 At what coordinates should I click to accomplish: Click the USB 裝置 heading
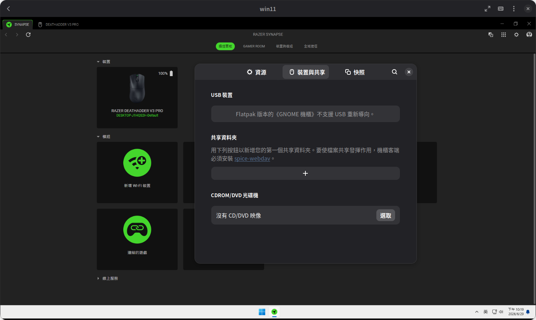coord(222,95)
